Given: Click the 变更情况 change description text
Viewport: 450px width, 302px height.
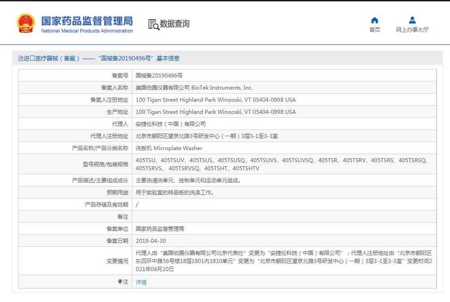Looking at the screenshot, I should (284, 261).
